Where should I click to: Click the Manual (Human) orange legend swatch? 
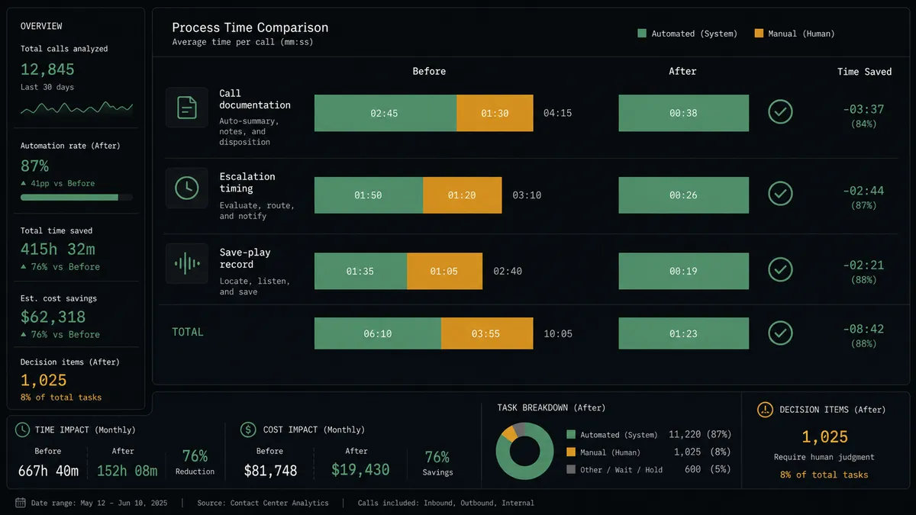pos(759,34)
